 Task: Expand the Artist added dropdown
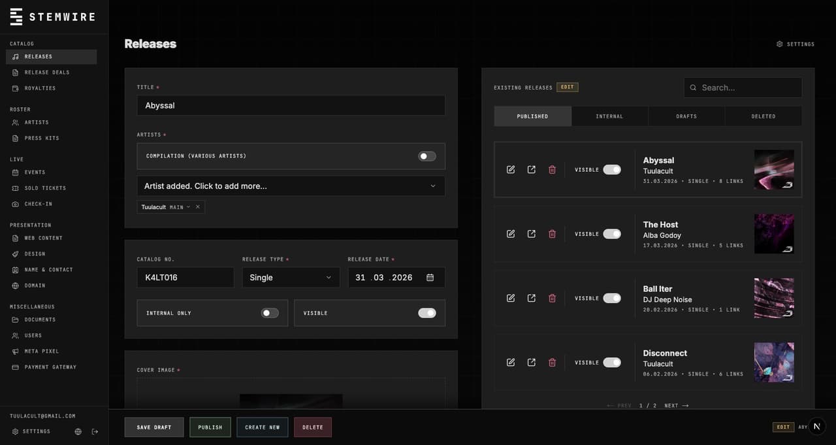click(x=432, y=186)
